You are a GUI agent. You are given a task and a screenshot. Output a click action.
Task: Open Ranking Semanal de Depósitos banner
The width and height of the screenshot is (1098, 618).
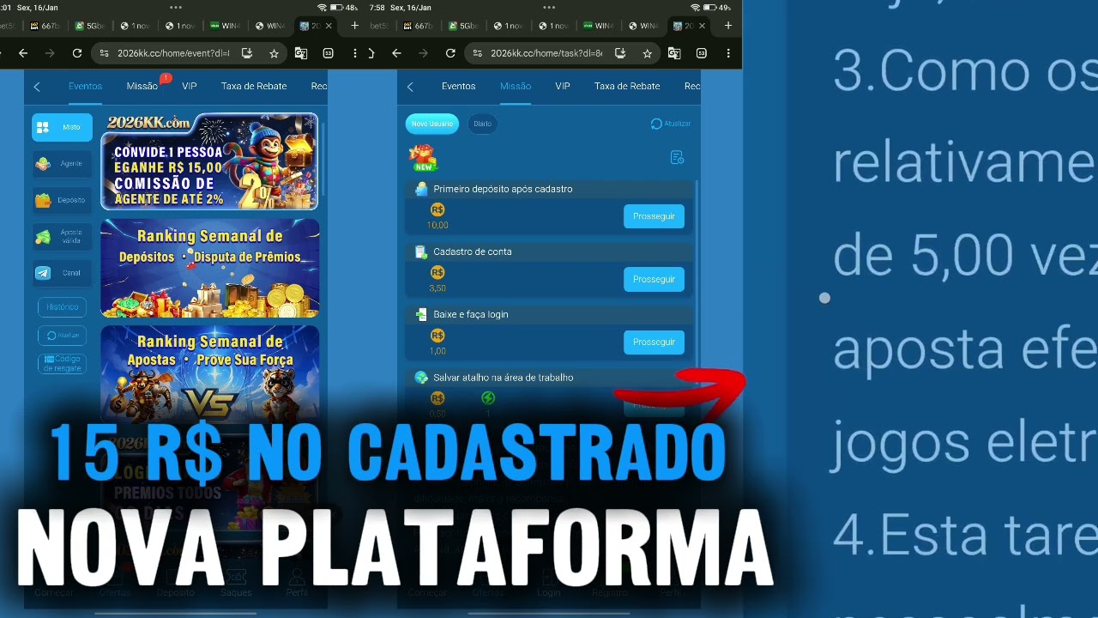(x=209, y=268)
